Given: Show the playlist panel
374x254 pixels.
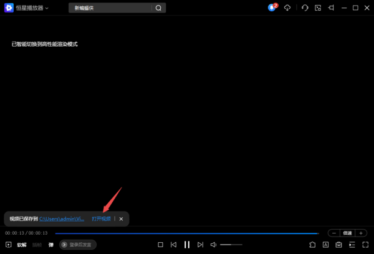Looking at the screenshot, I should [352, 245].
